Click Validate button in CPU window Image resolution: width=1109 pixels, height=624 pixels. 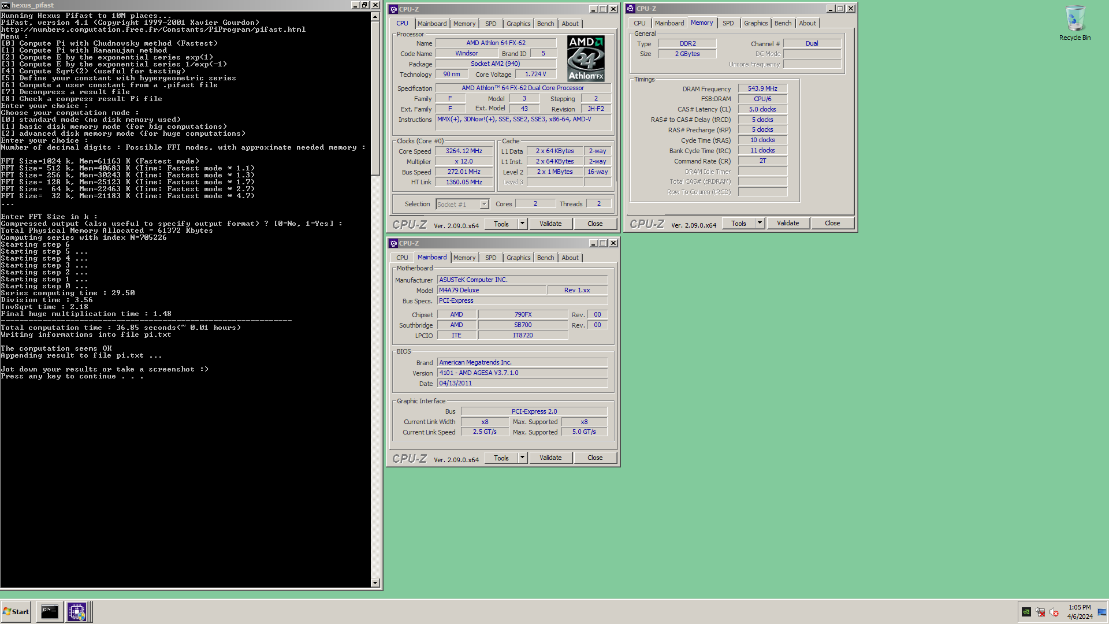tap(550, 224)
